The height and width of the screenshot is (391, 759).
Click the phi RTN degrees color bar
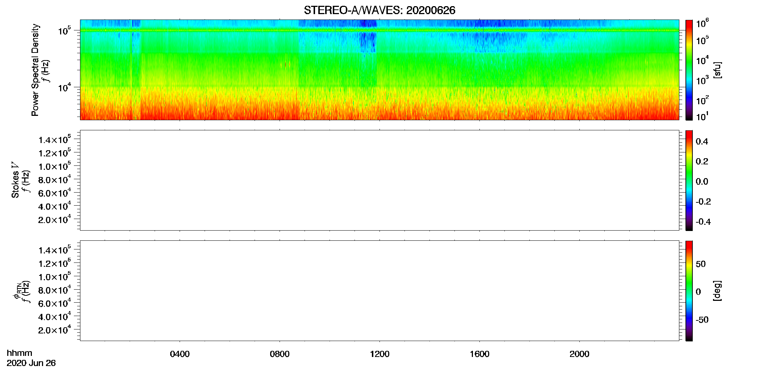(x=689, y=291)
